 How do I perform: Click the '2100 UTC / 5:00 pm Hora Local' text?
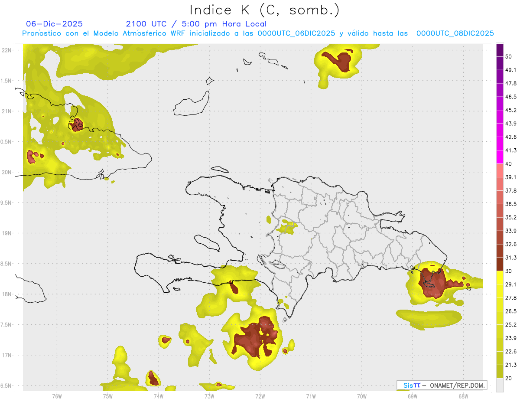click(196, 24)
